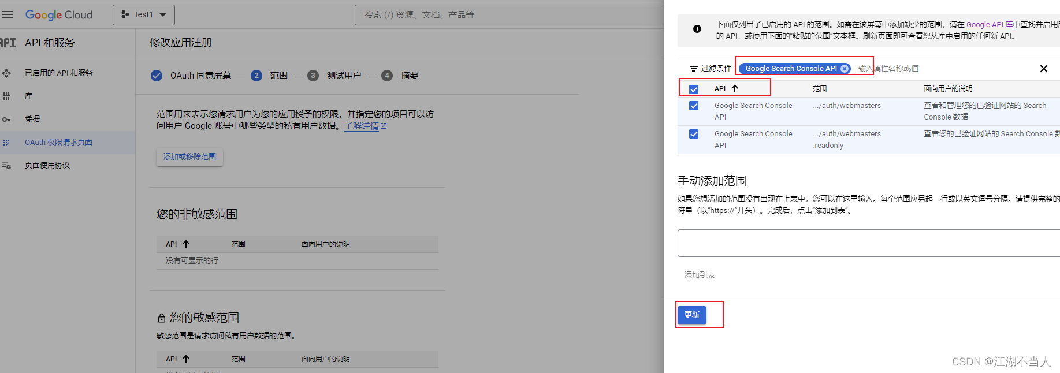This screenshot has height=373, width=1060.
Task: Go to step 4 摘要
Action: [x=400, y=76]
